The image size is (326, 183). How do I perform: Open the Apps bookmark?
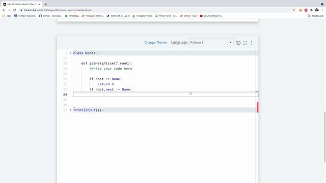7,16
